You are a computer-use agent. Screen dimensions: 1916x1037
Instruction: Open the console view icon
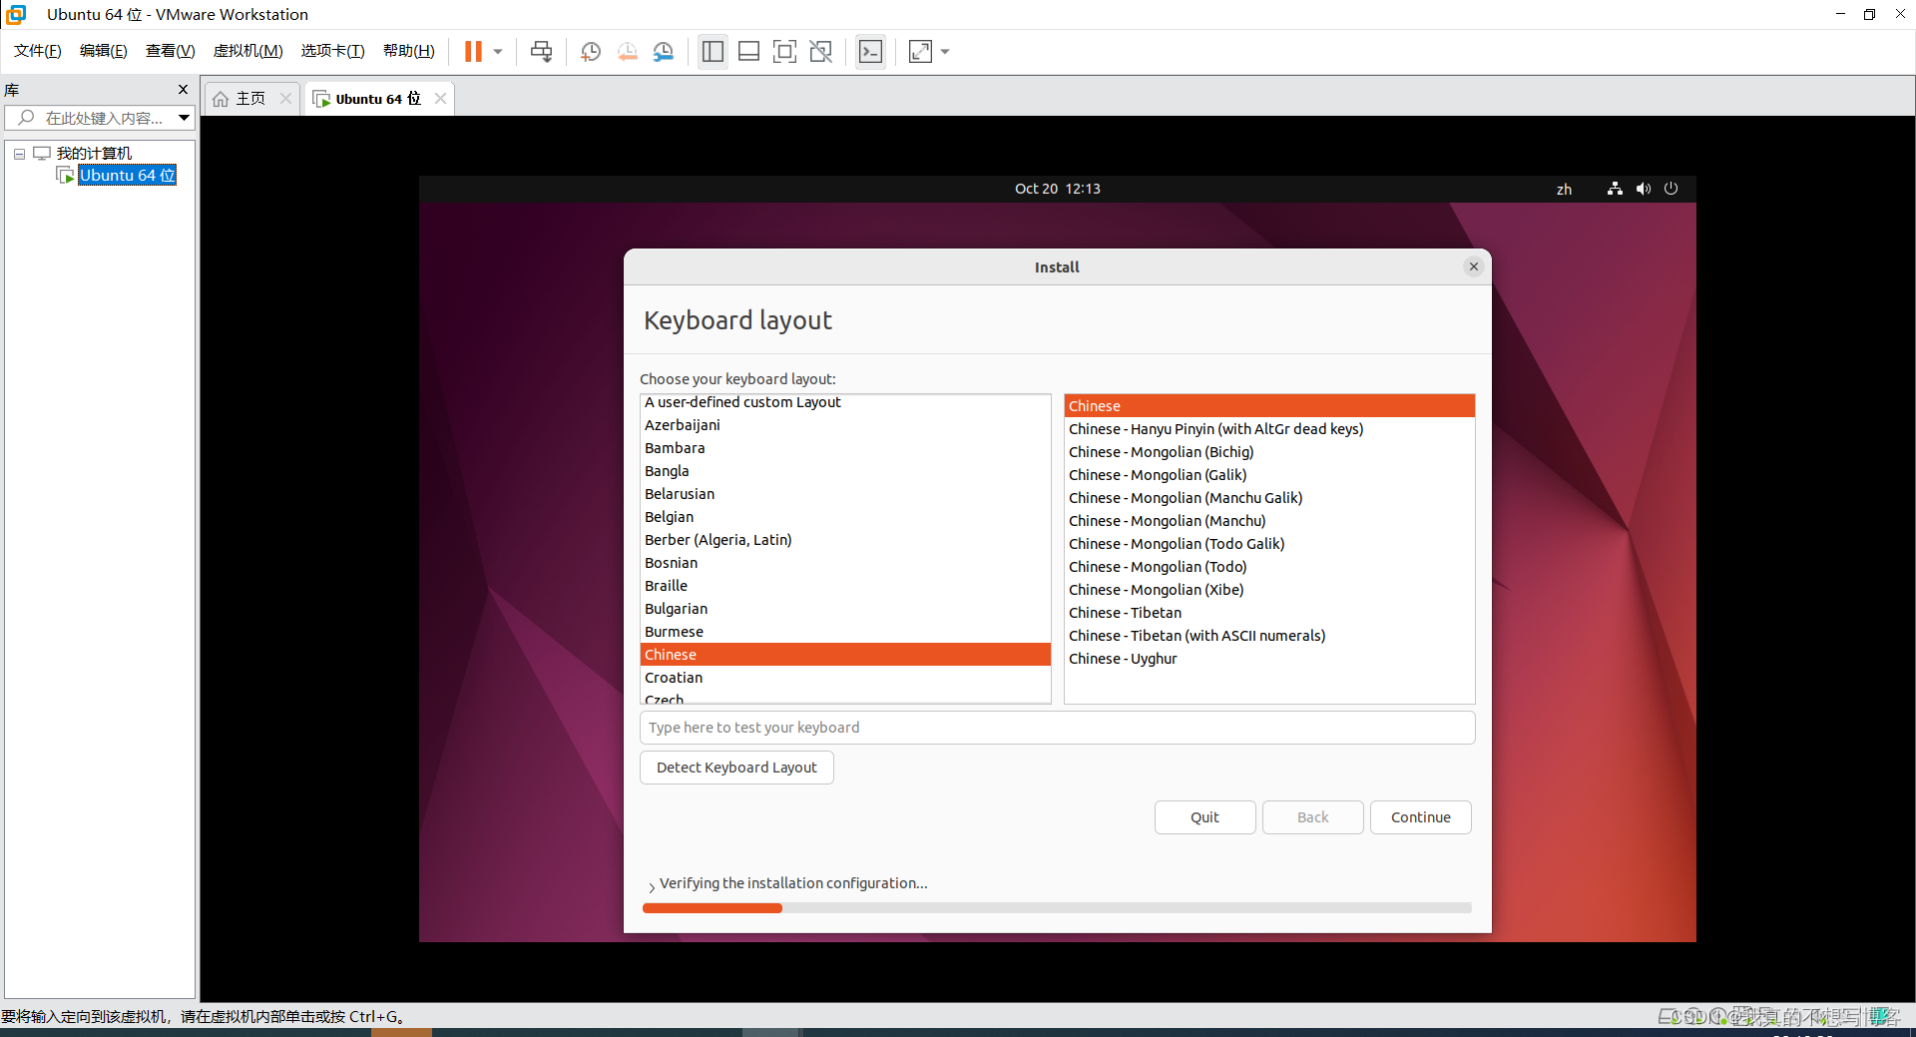[871, 52]
